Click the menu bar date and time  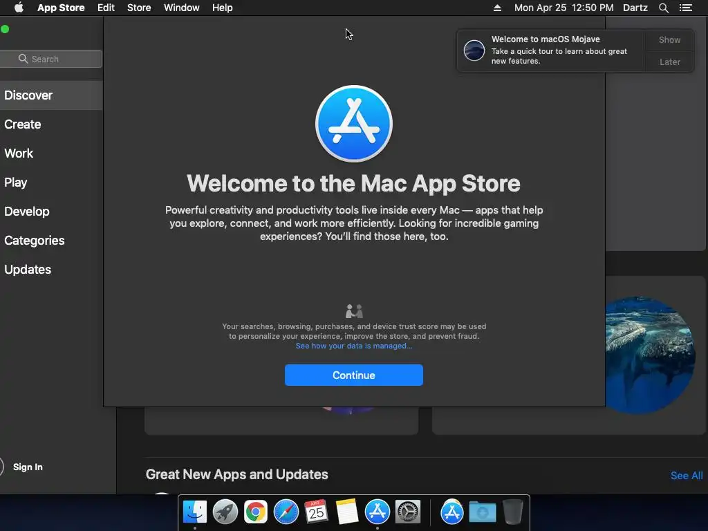point(564,8)
